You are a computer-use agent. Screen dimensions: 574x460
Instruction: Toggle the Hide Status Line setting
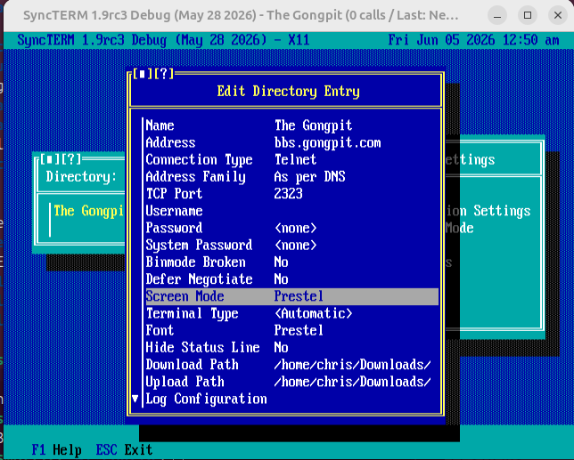click(x=291, y=348)
